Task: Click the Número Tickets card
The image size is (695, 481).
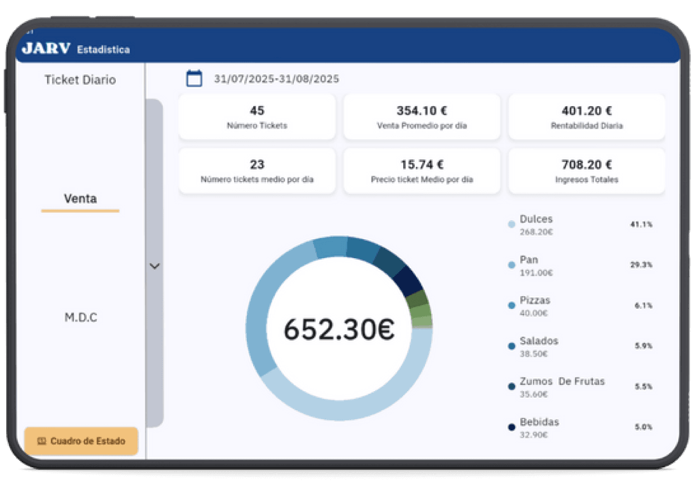Action: tap(257, 117)
